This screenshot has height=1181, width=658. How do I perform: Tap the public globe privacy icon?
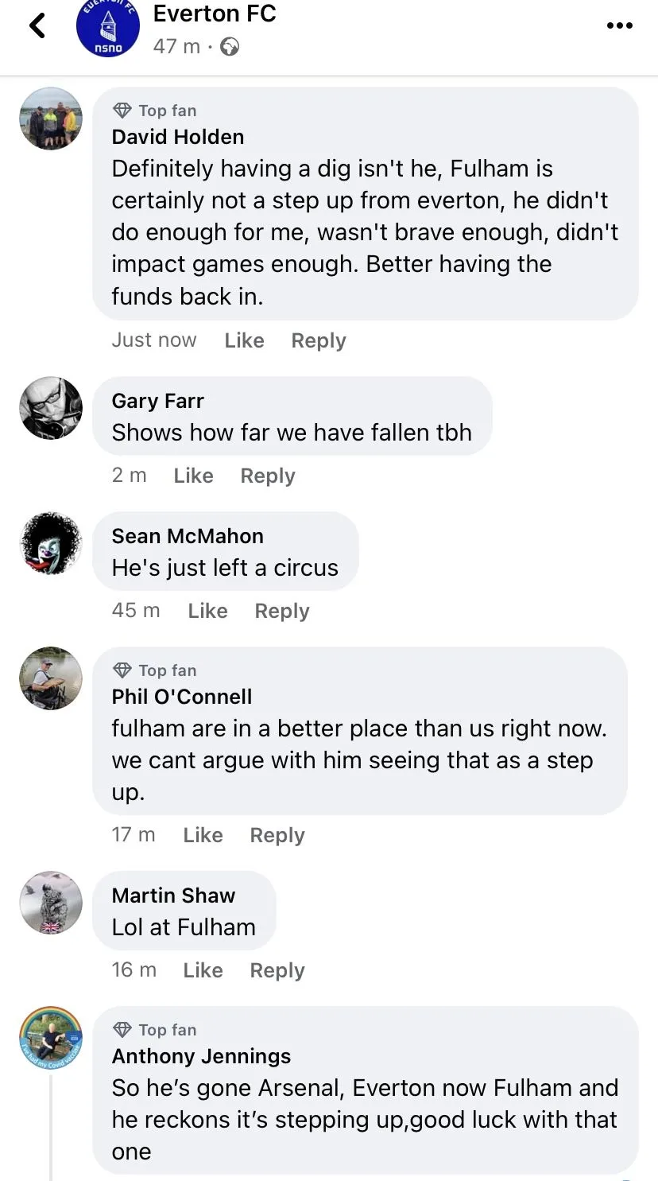coord(230,47)
